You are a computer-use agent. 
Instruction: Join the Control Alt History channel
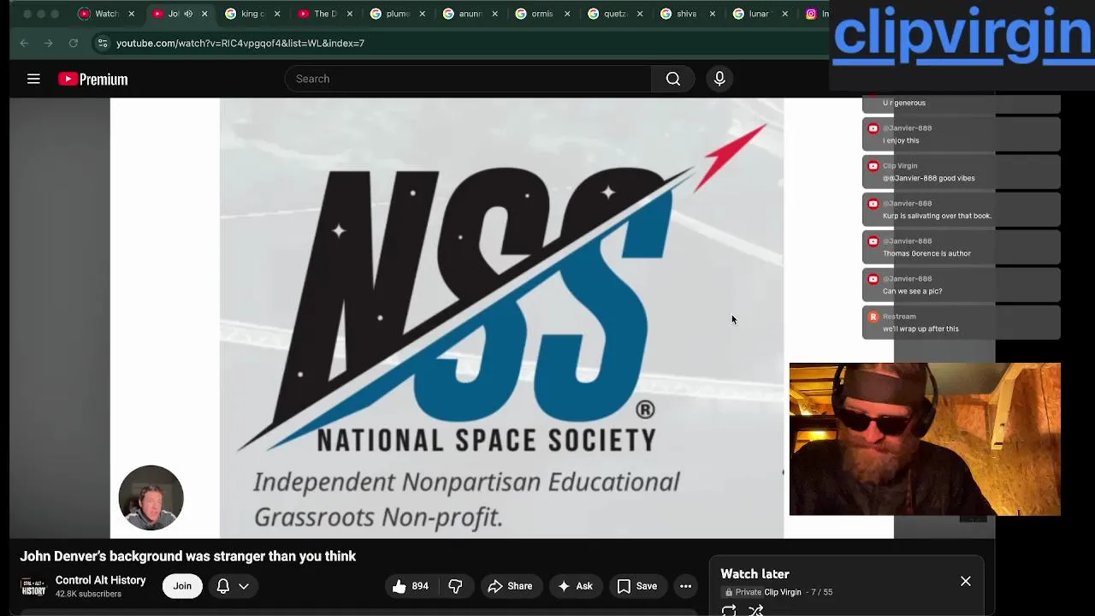pyautogui.click(x=182, y=586)
